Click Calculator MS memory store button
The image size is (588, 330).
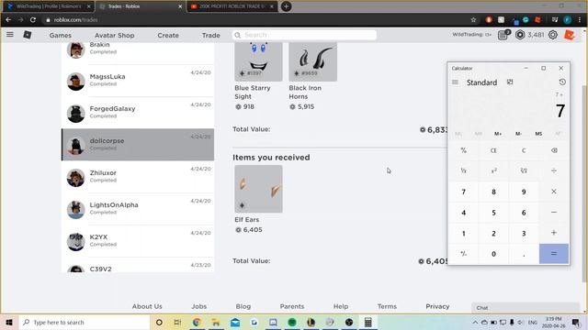tap(538, 134)
